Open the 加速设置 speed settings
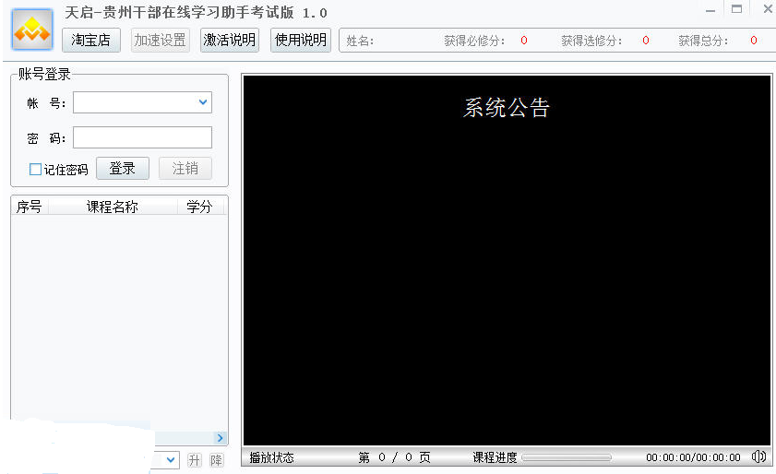Image resolution: width=776 pixels, height=474 pixels. tap(160, 40)
